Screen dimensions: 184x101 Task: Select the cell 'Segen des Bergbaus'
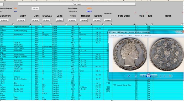[23, 27]
